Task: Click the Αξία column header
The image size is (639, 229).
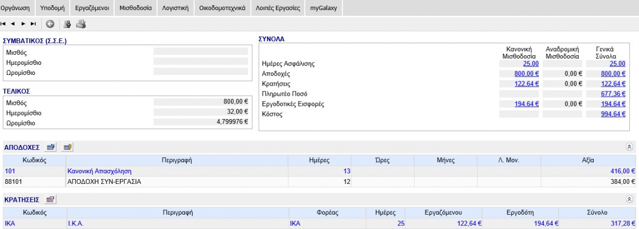Action: pos(589,160)
